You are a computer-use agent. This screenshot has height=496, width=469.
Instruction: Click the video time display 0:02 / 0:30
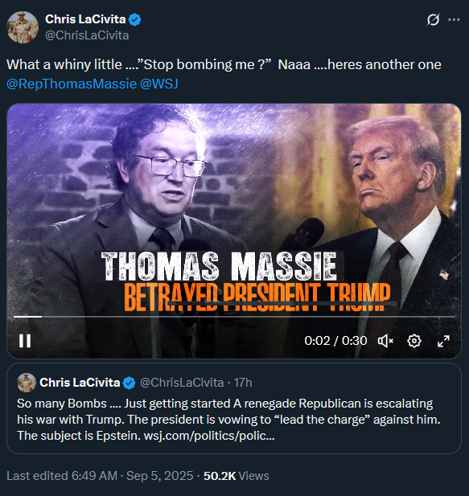[335, 341]
